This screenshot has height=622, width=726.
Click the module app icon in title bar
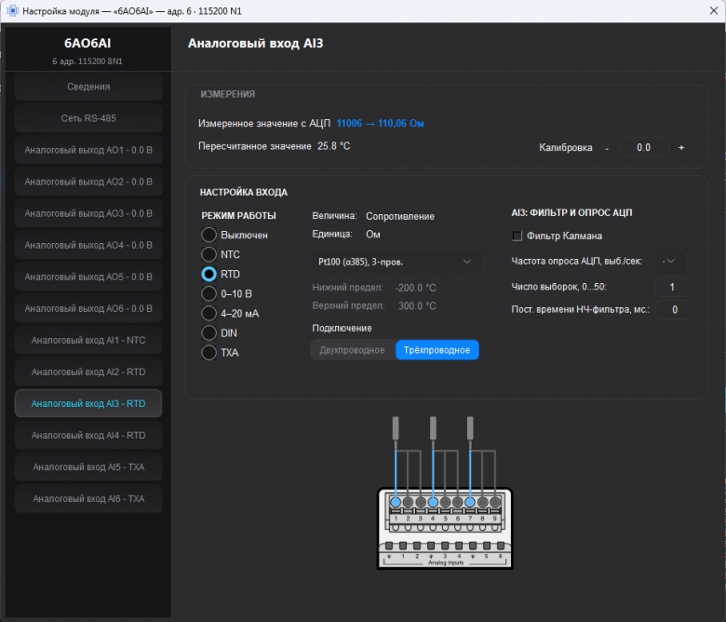(x=12, y=10)
